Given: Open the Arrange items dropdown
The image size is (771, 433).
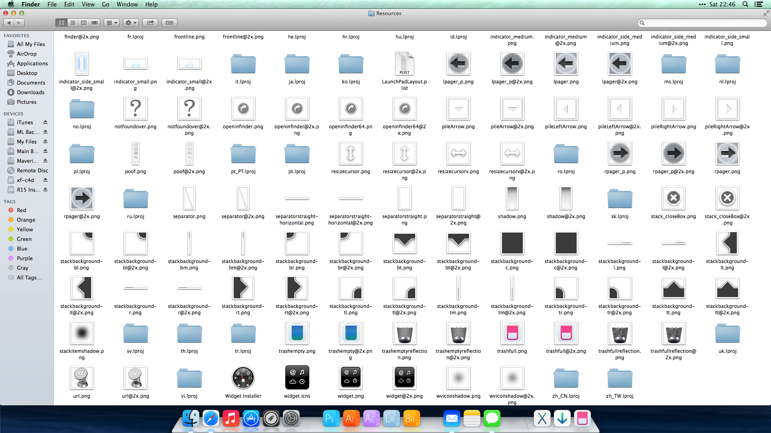Looking at the screenshot, I should pos(111,23).
